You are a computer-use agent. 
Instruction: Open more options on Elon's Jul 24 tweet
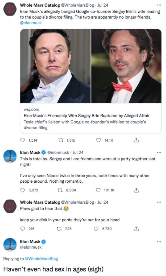159,152
